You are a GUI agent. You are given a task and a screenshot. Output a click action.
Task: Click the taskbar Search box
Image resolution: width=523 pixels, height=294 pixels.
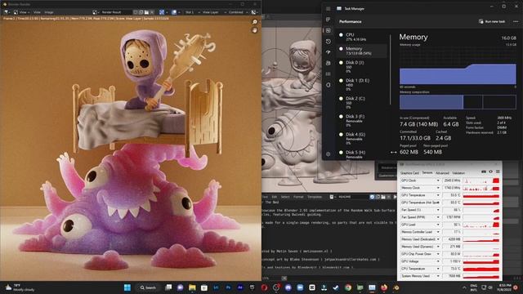tap(148, 287)
